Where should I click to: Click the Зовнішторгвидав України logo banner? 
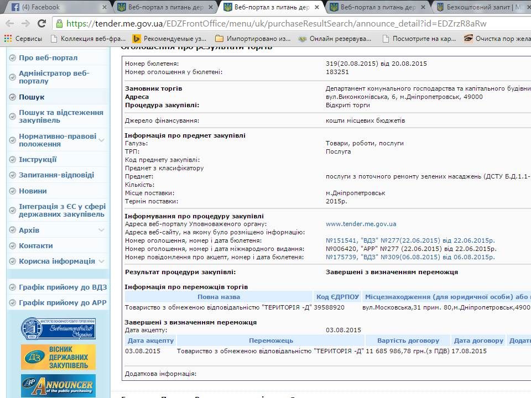click(x=58, y=328)
